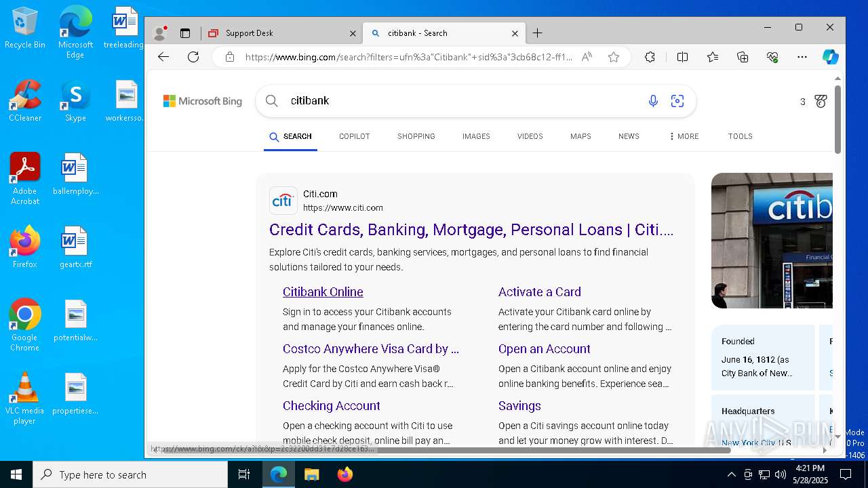Open Collections icon in Edge toolbar
The height and width of the screenshot is (488, 868).
(743, 57)
